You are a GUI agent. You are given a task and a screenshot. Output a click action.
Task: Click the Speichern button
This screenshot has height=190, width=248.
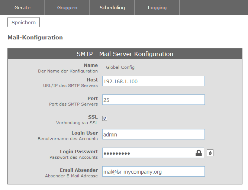pos(23,22)
